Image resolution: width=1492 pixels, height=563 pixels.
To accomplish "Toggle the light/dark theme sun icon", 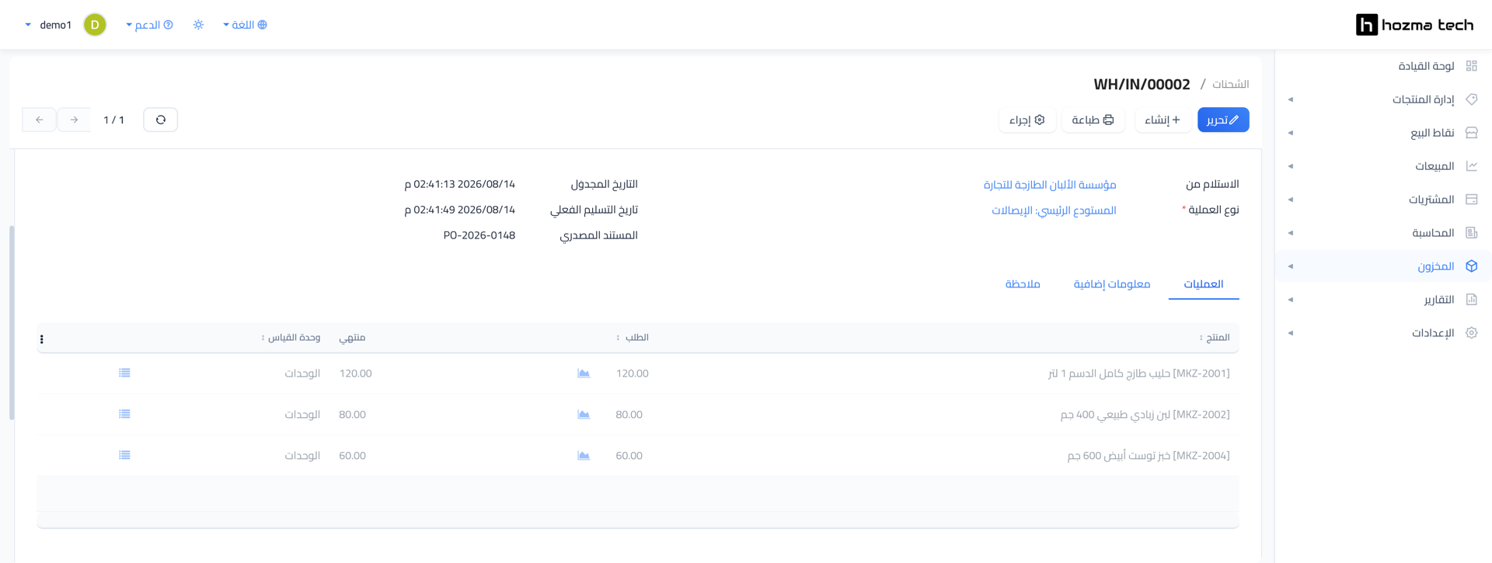I will pyautogui.click(x=199, y=25).
